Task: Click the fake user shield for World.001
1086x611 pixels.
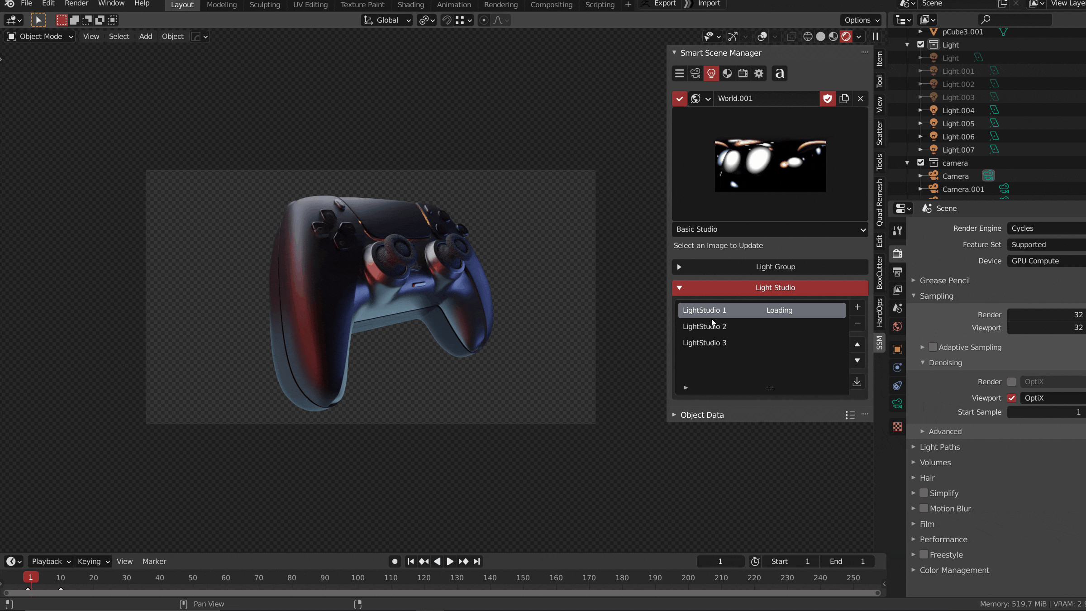Action: point(828,99)
